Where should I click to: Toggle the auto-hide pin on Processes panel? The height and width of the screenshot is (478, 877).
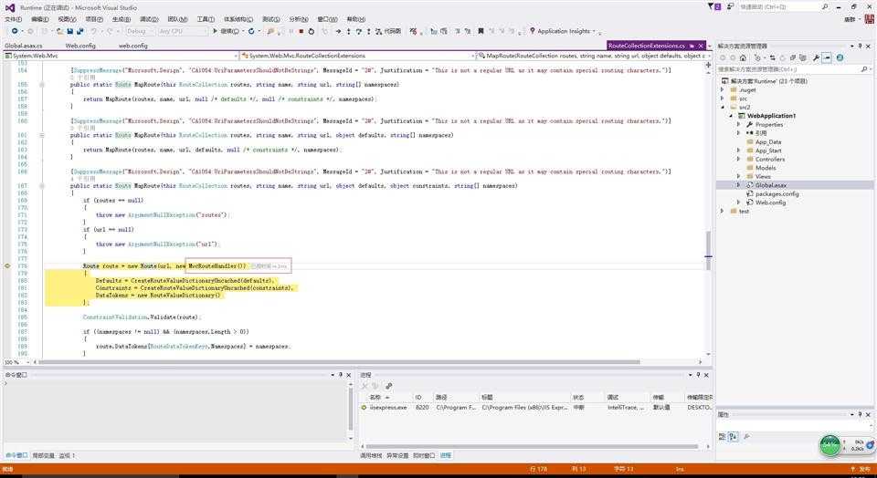(698, 375)
